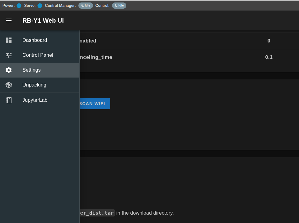This screenshot has height=223, width=299.
Task: Click the value 0 in the enabled row
Action: click(269, 41)
